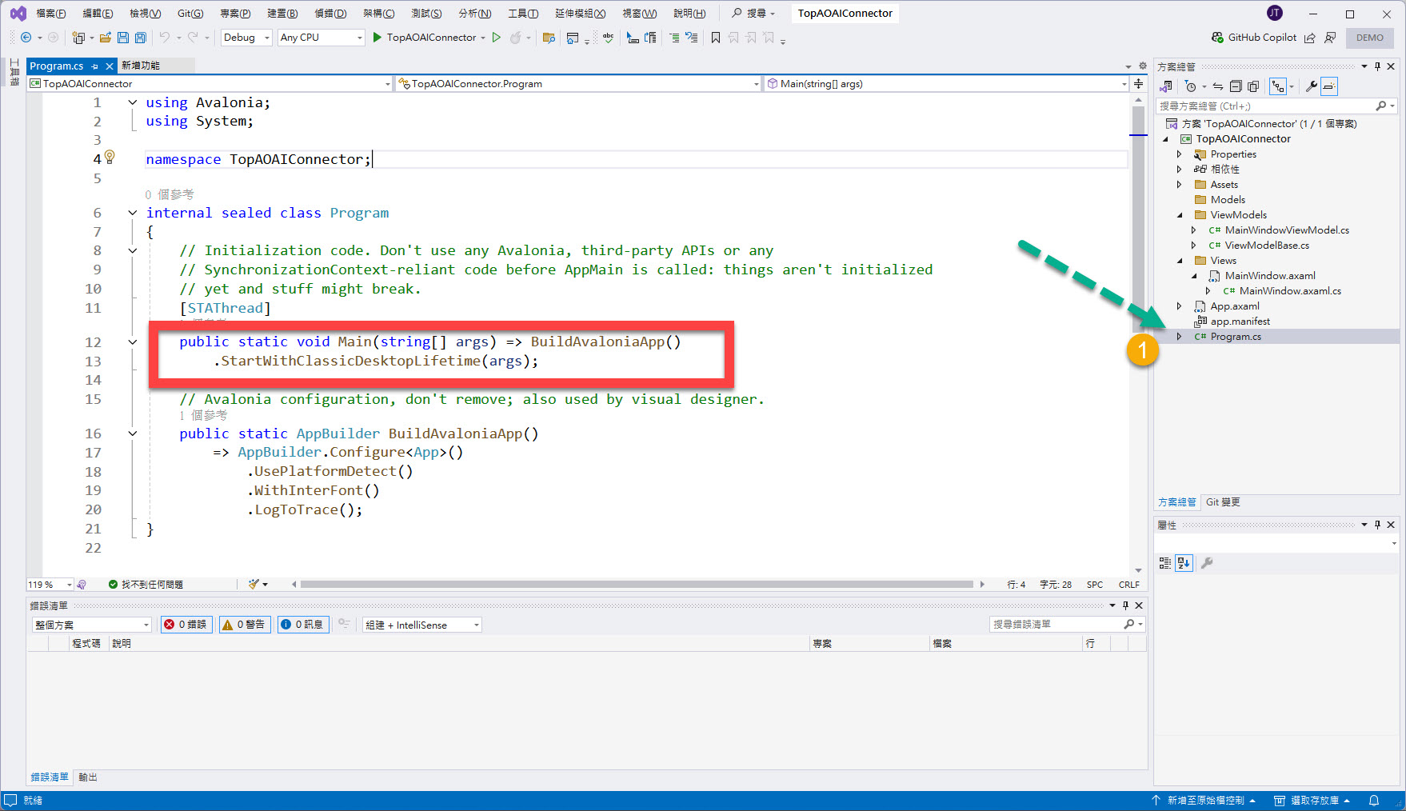Click the uncomment selected lines icon
Screen dimensions: 1406x811
[x=692, y=38]
